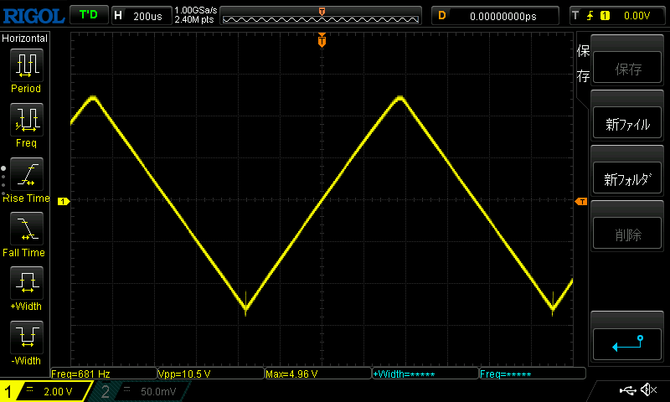Select the -Width measurement icon
This screenshot has width=670, height=402.
click(27, 337)
